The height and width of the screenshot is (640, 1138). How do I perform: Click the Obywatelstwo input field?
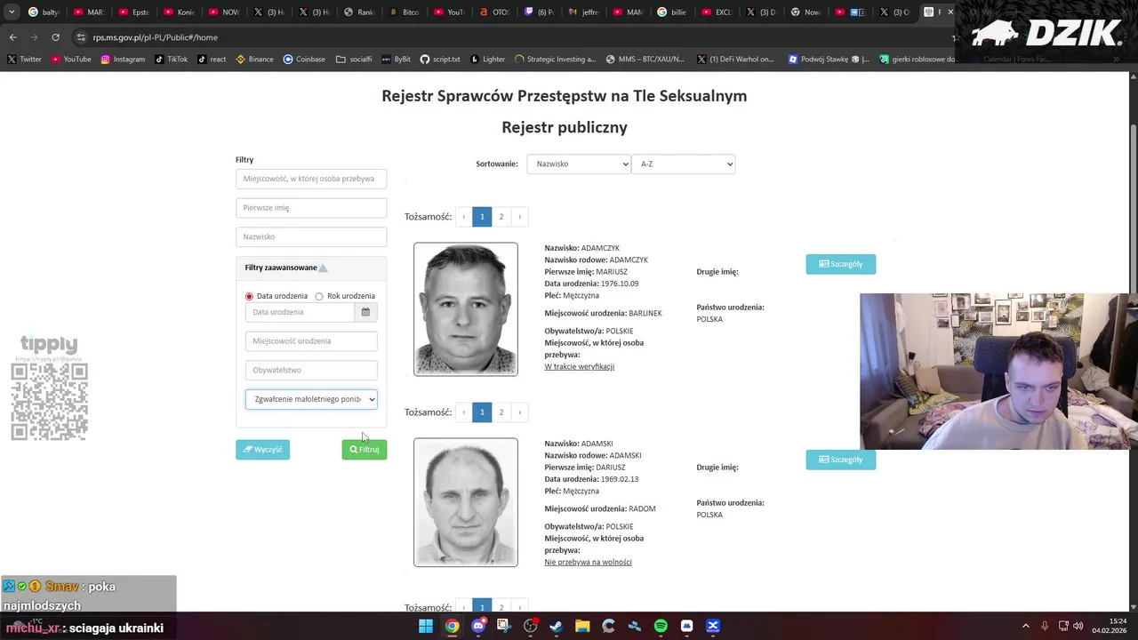(x=311, y=370)
